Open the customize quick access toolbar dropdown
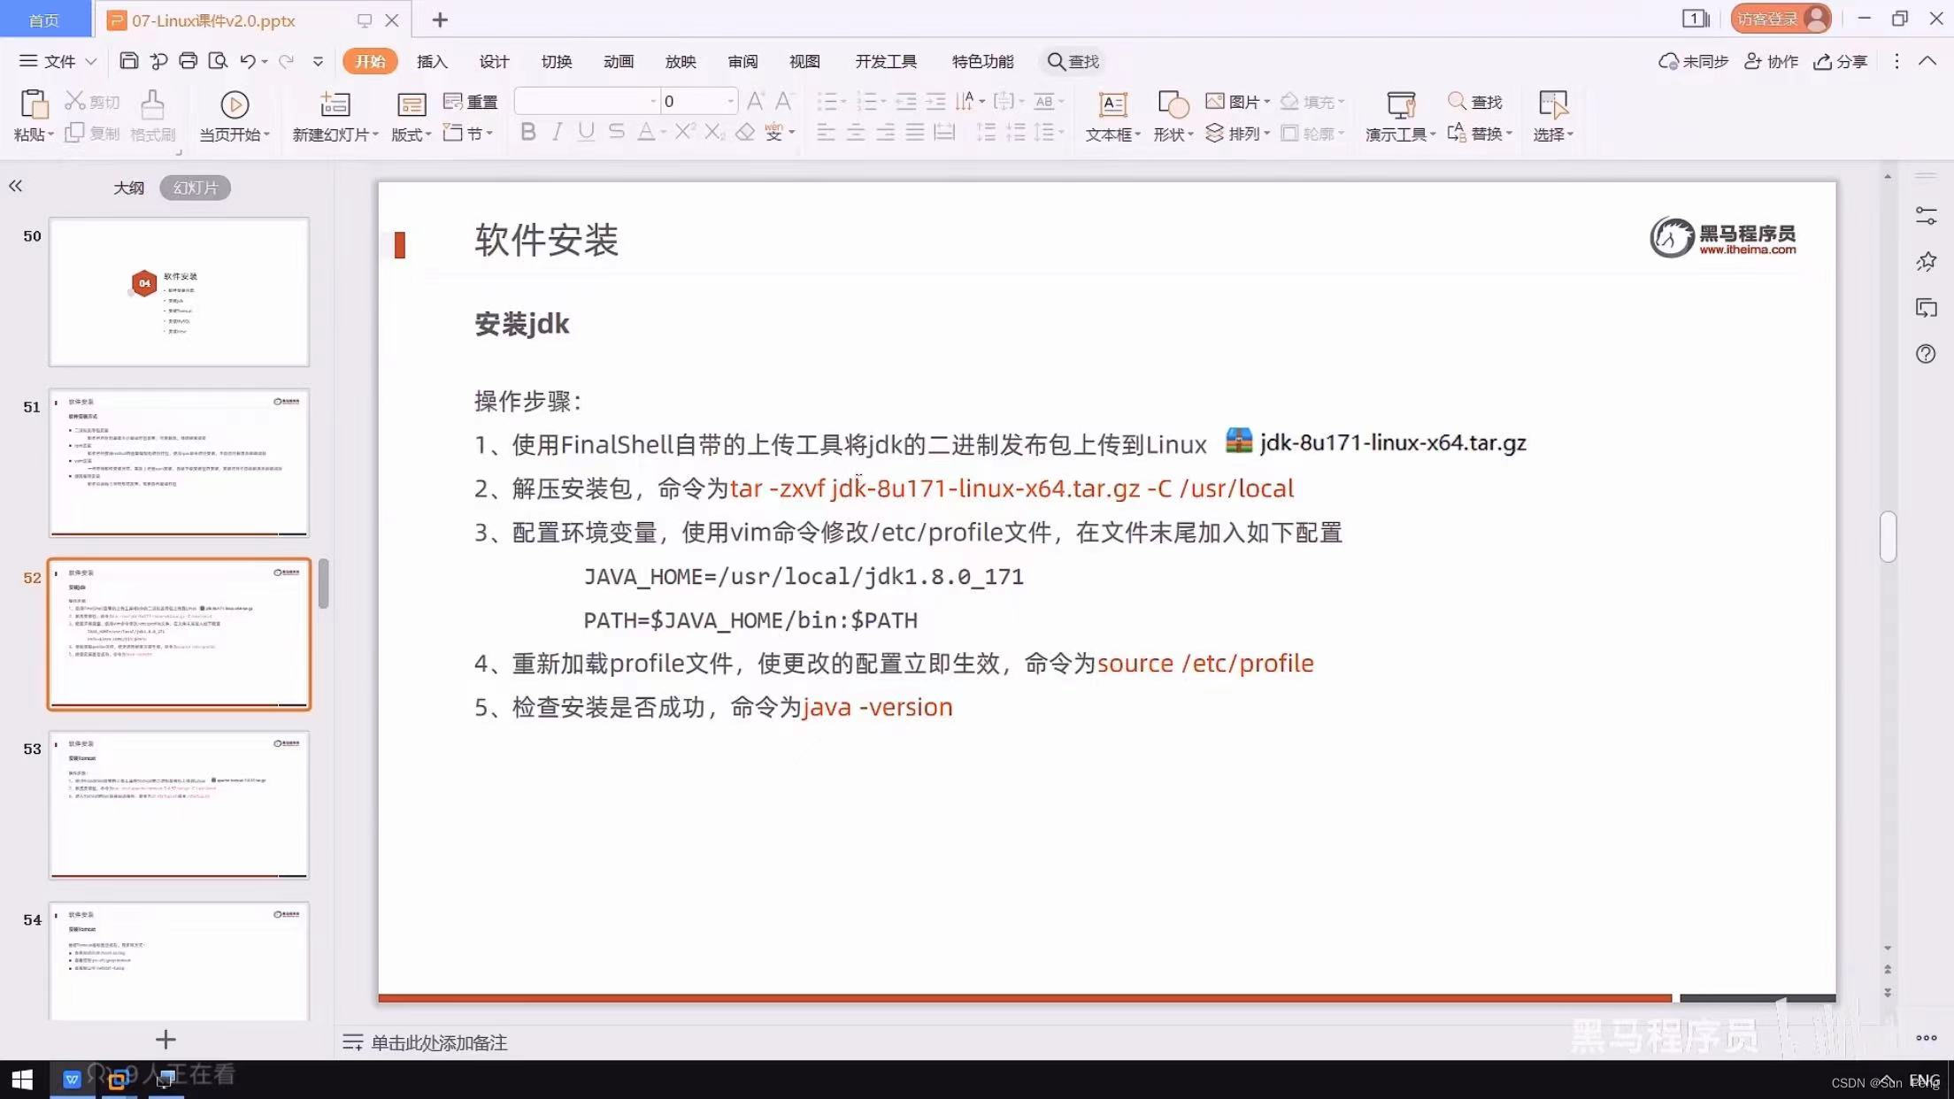The width and height of the screenshot is (1954, 1099). 318,61
